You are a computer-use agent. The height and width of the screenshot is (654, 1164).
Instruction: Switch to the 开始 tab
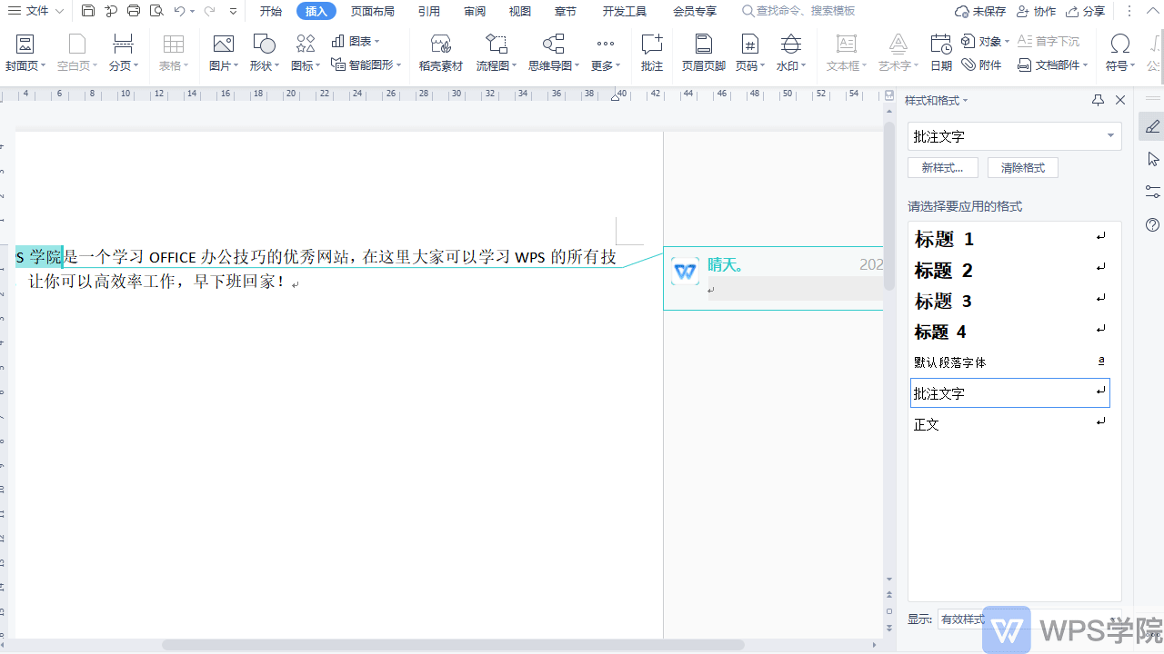click(x=270, y=11)
